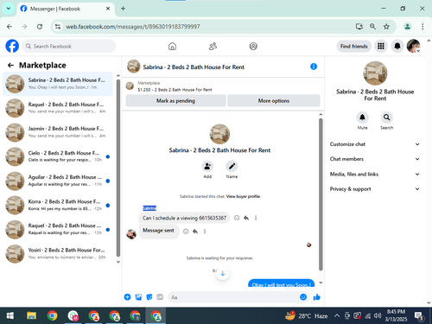The height and width of the screenshot is (324, 432).
Task: Open conversation information blue icon
Action: point(314,67)
